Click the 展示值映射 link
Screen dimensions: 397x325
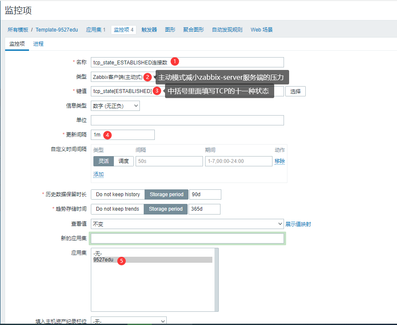click(x=298, y=224)
